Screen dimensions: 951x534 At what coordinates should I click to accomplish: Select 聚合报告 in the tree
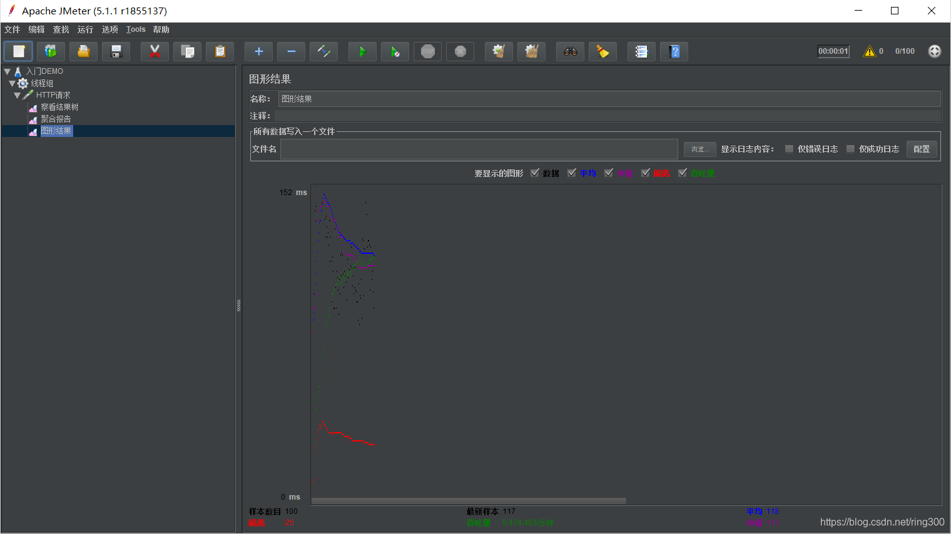56,119
